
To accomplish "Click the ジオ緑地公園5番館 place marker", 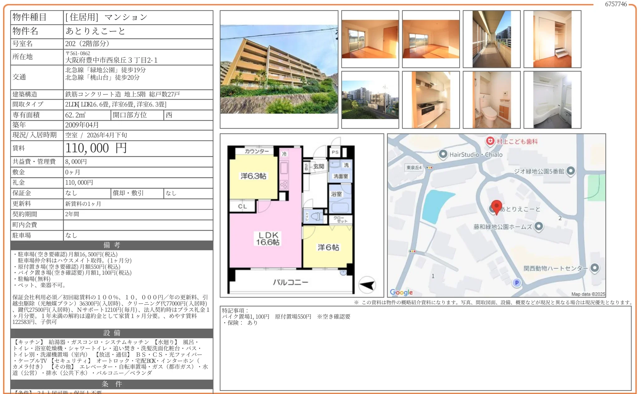I will (x=570, y=171).
